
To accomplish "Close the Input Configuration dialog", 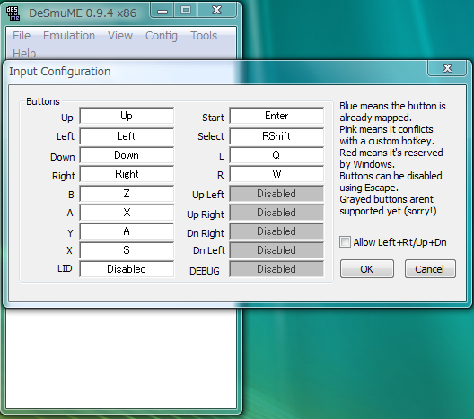I will coord(447,68).
